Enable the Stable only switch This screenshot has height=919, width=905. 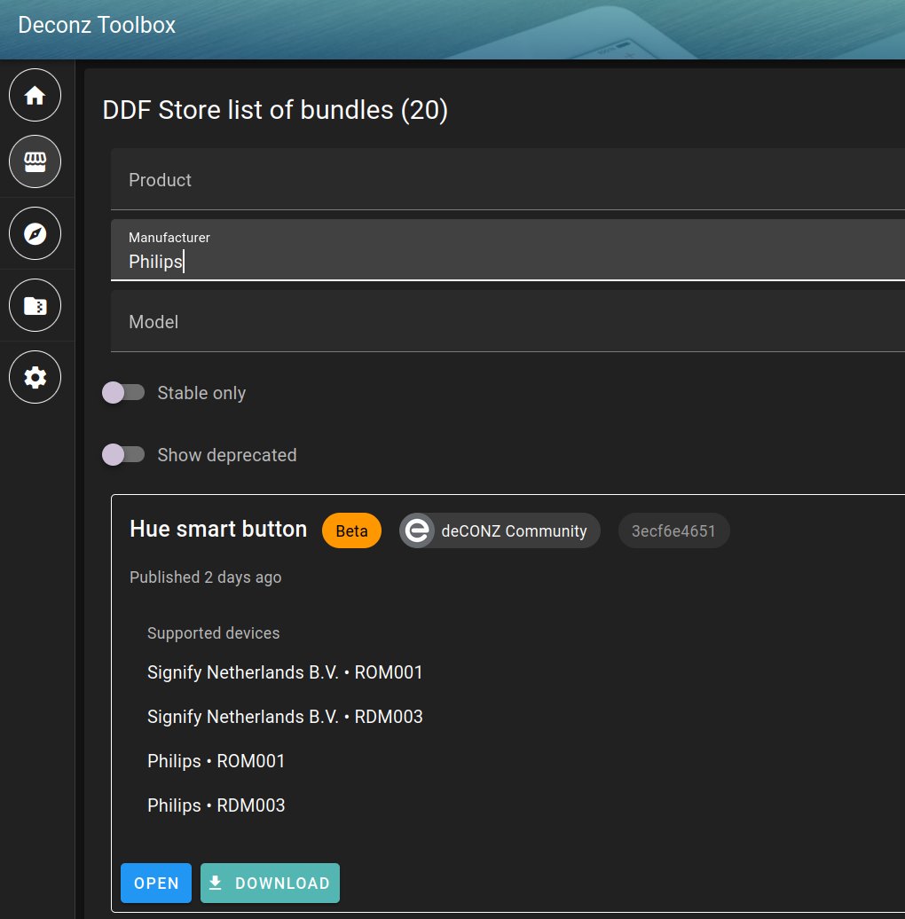(x=123, y=393)
